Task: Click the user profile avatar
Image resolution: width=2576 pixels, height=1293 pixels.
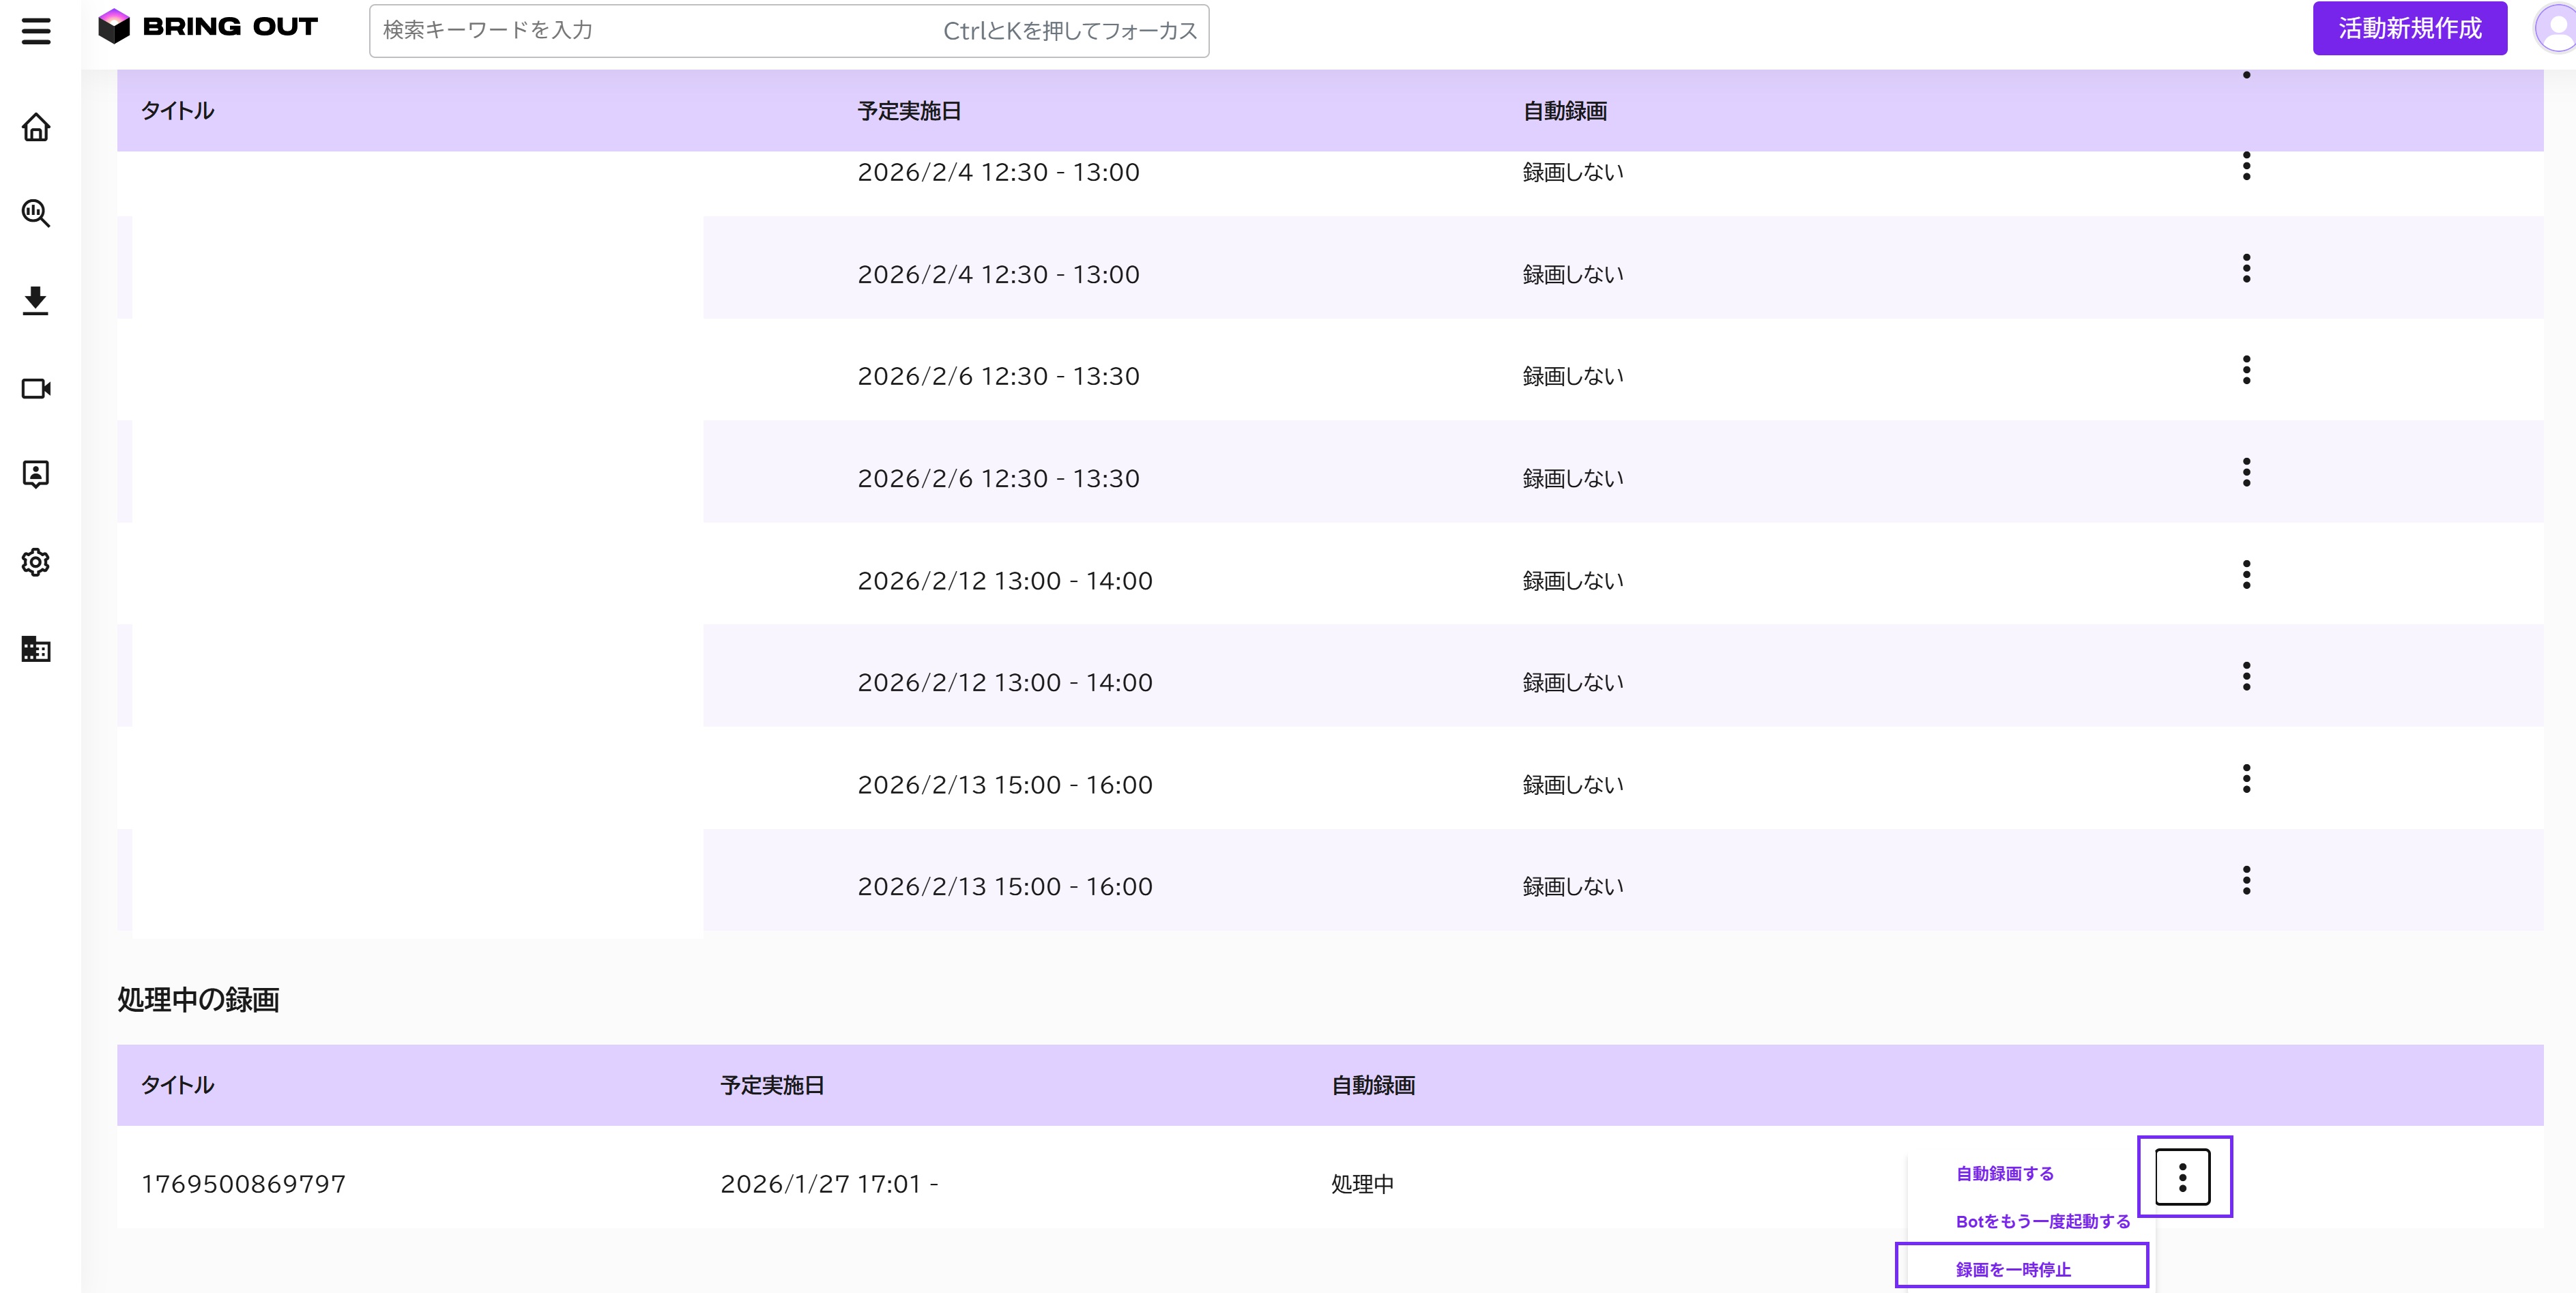Action: [x=2556, y=28]
